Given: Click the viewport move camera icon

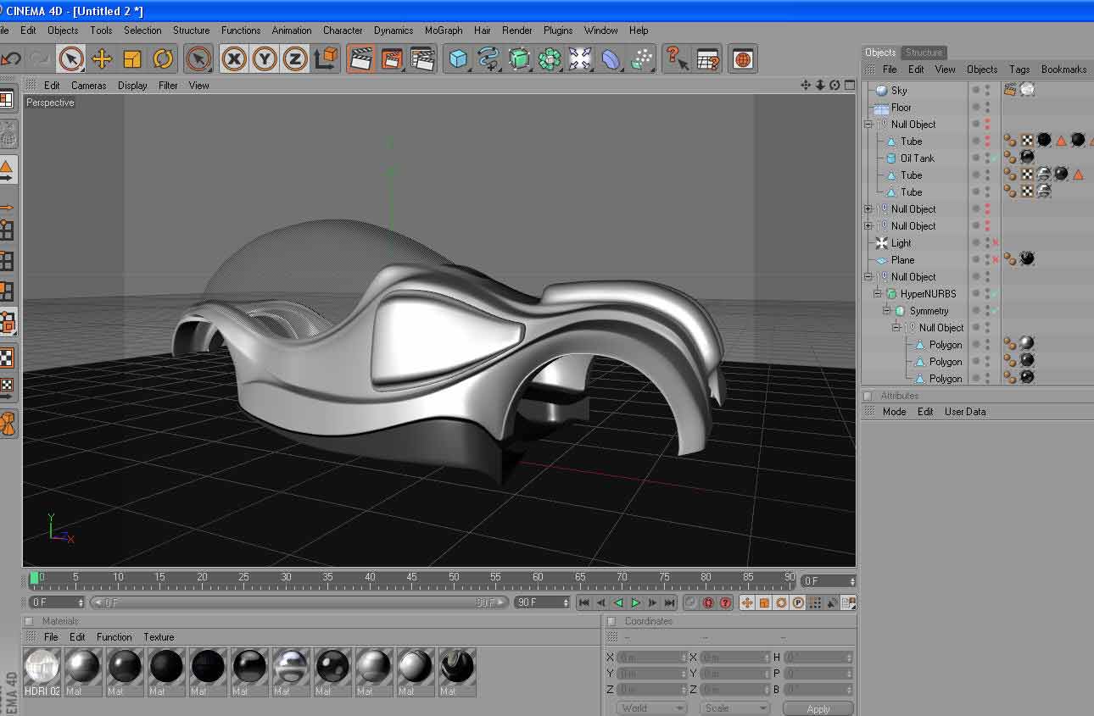Looking at the screenshot, I should pyautogui.click(x=806, y=85).
